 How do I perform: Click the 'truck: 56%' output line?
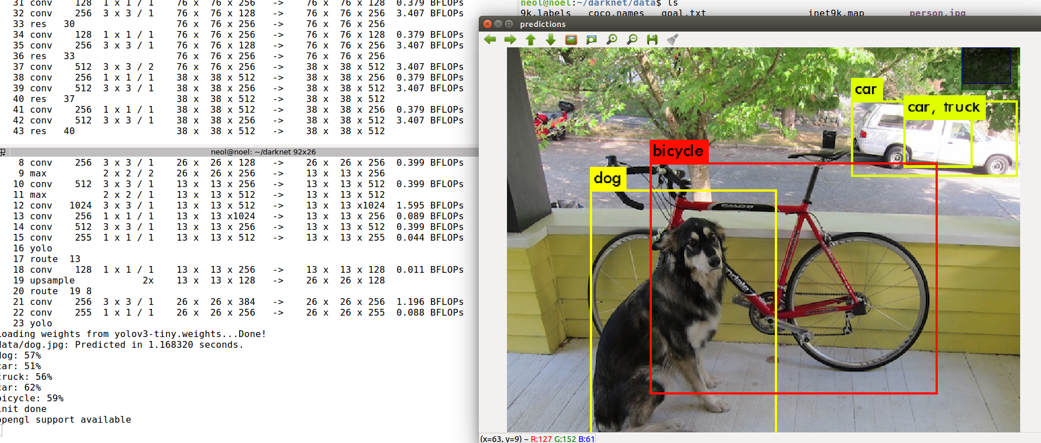tap(26, 377)
